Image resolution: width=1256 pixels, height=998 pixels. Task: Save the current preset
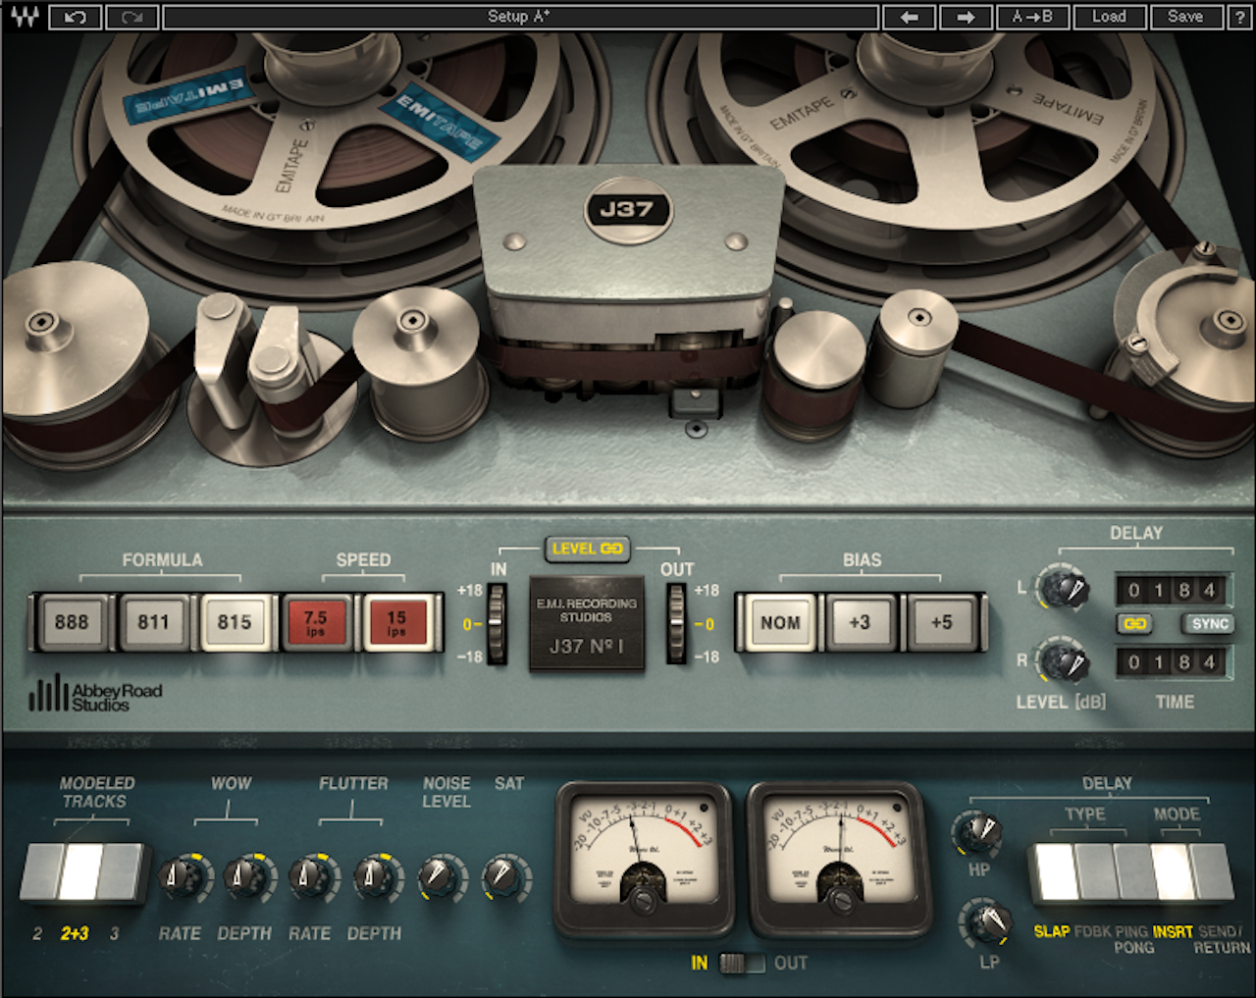pyautogui.click(x=1185, y=16)
